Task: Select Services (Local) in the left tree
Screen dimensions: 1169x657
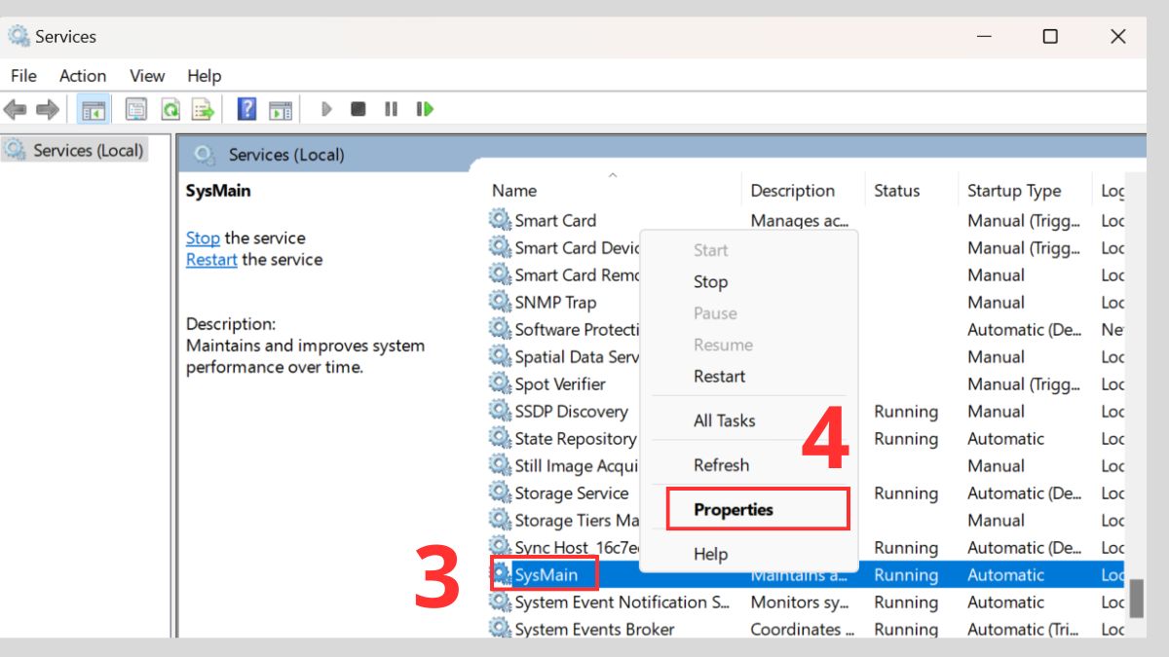Action: [76, 151]
